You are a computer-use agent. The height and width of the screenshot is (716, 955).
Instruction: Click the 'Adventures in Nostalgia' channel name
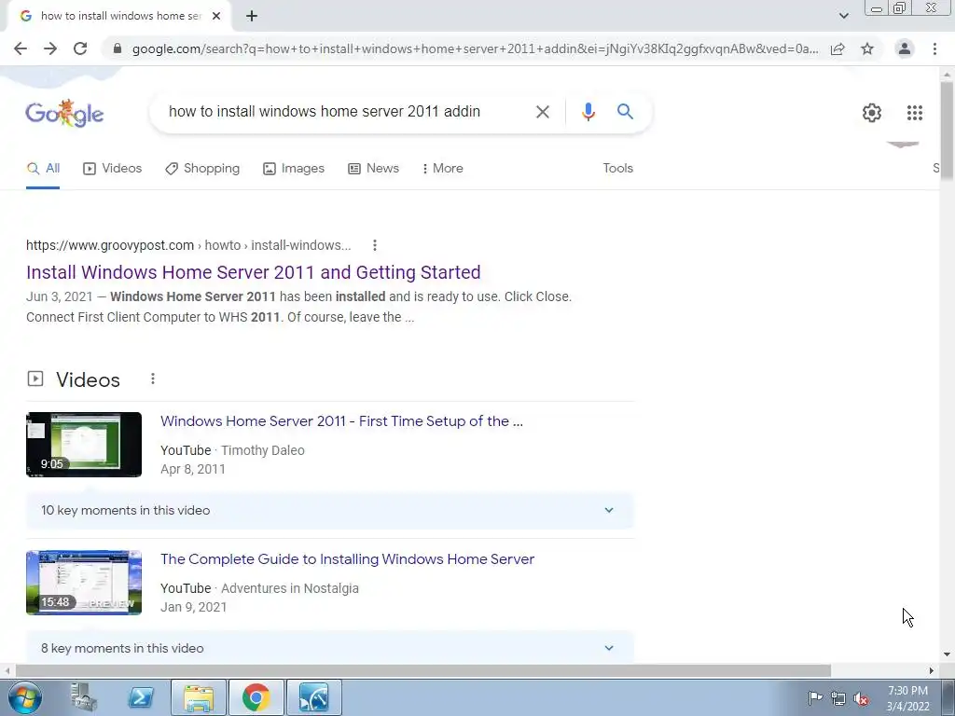290,589
